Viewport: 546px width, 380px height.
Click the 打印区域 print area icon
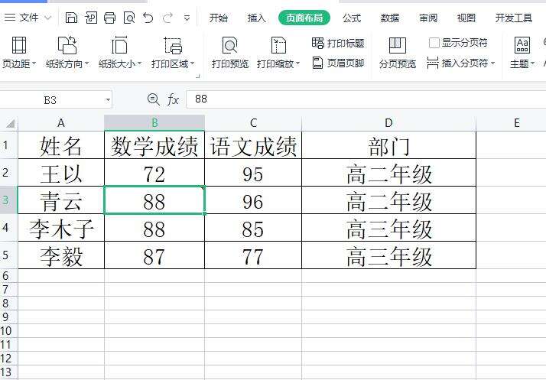point(173,45)
